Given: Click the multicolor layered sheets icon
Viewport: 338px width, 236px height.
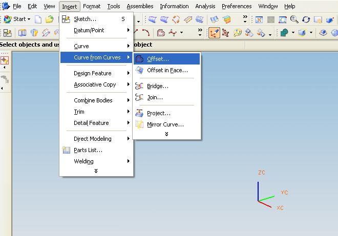Looking at the screenshot, I should (x=226, y=19).
